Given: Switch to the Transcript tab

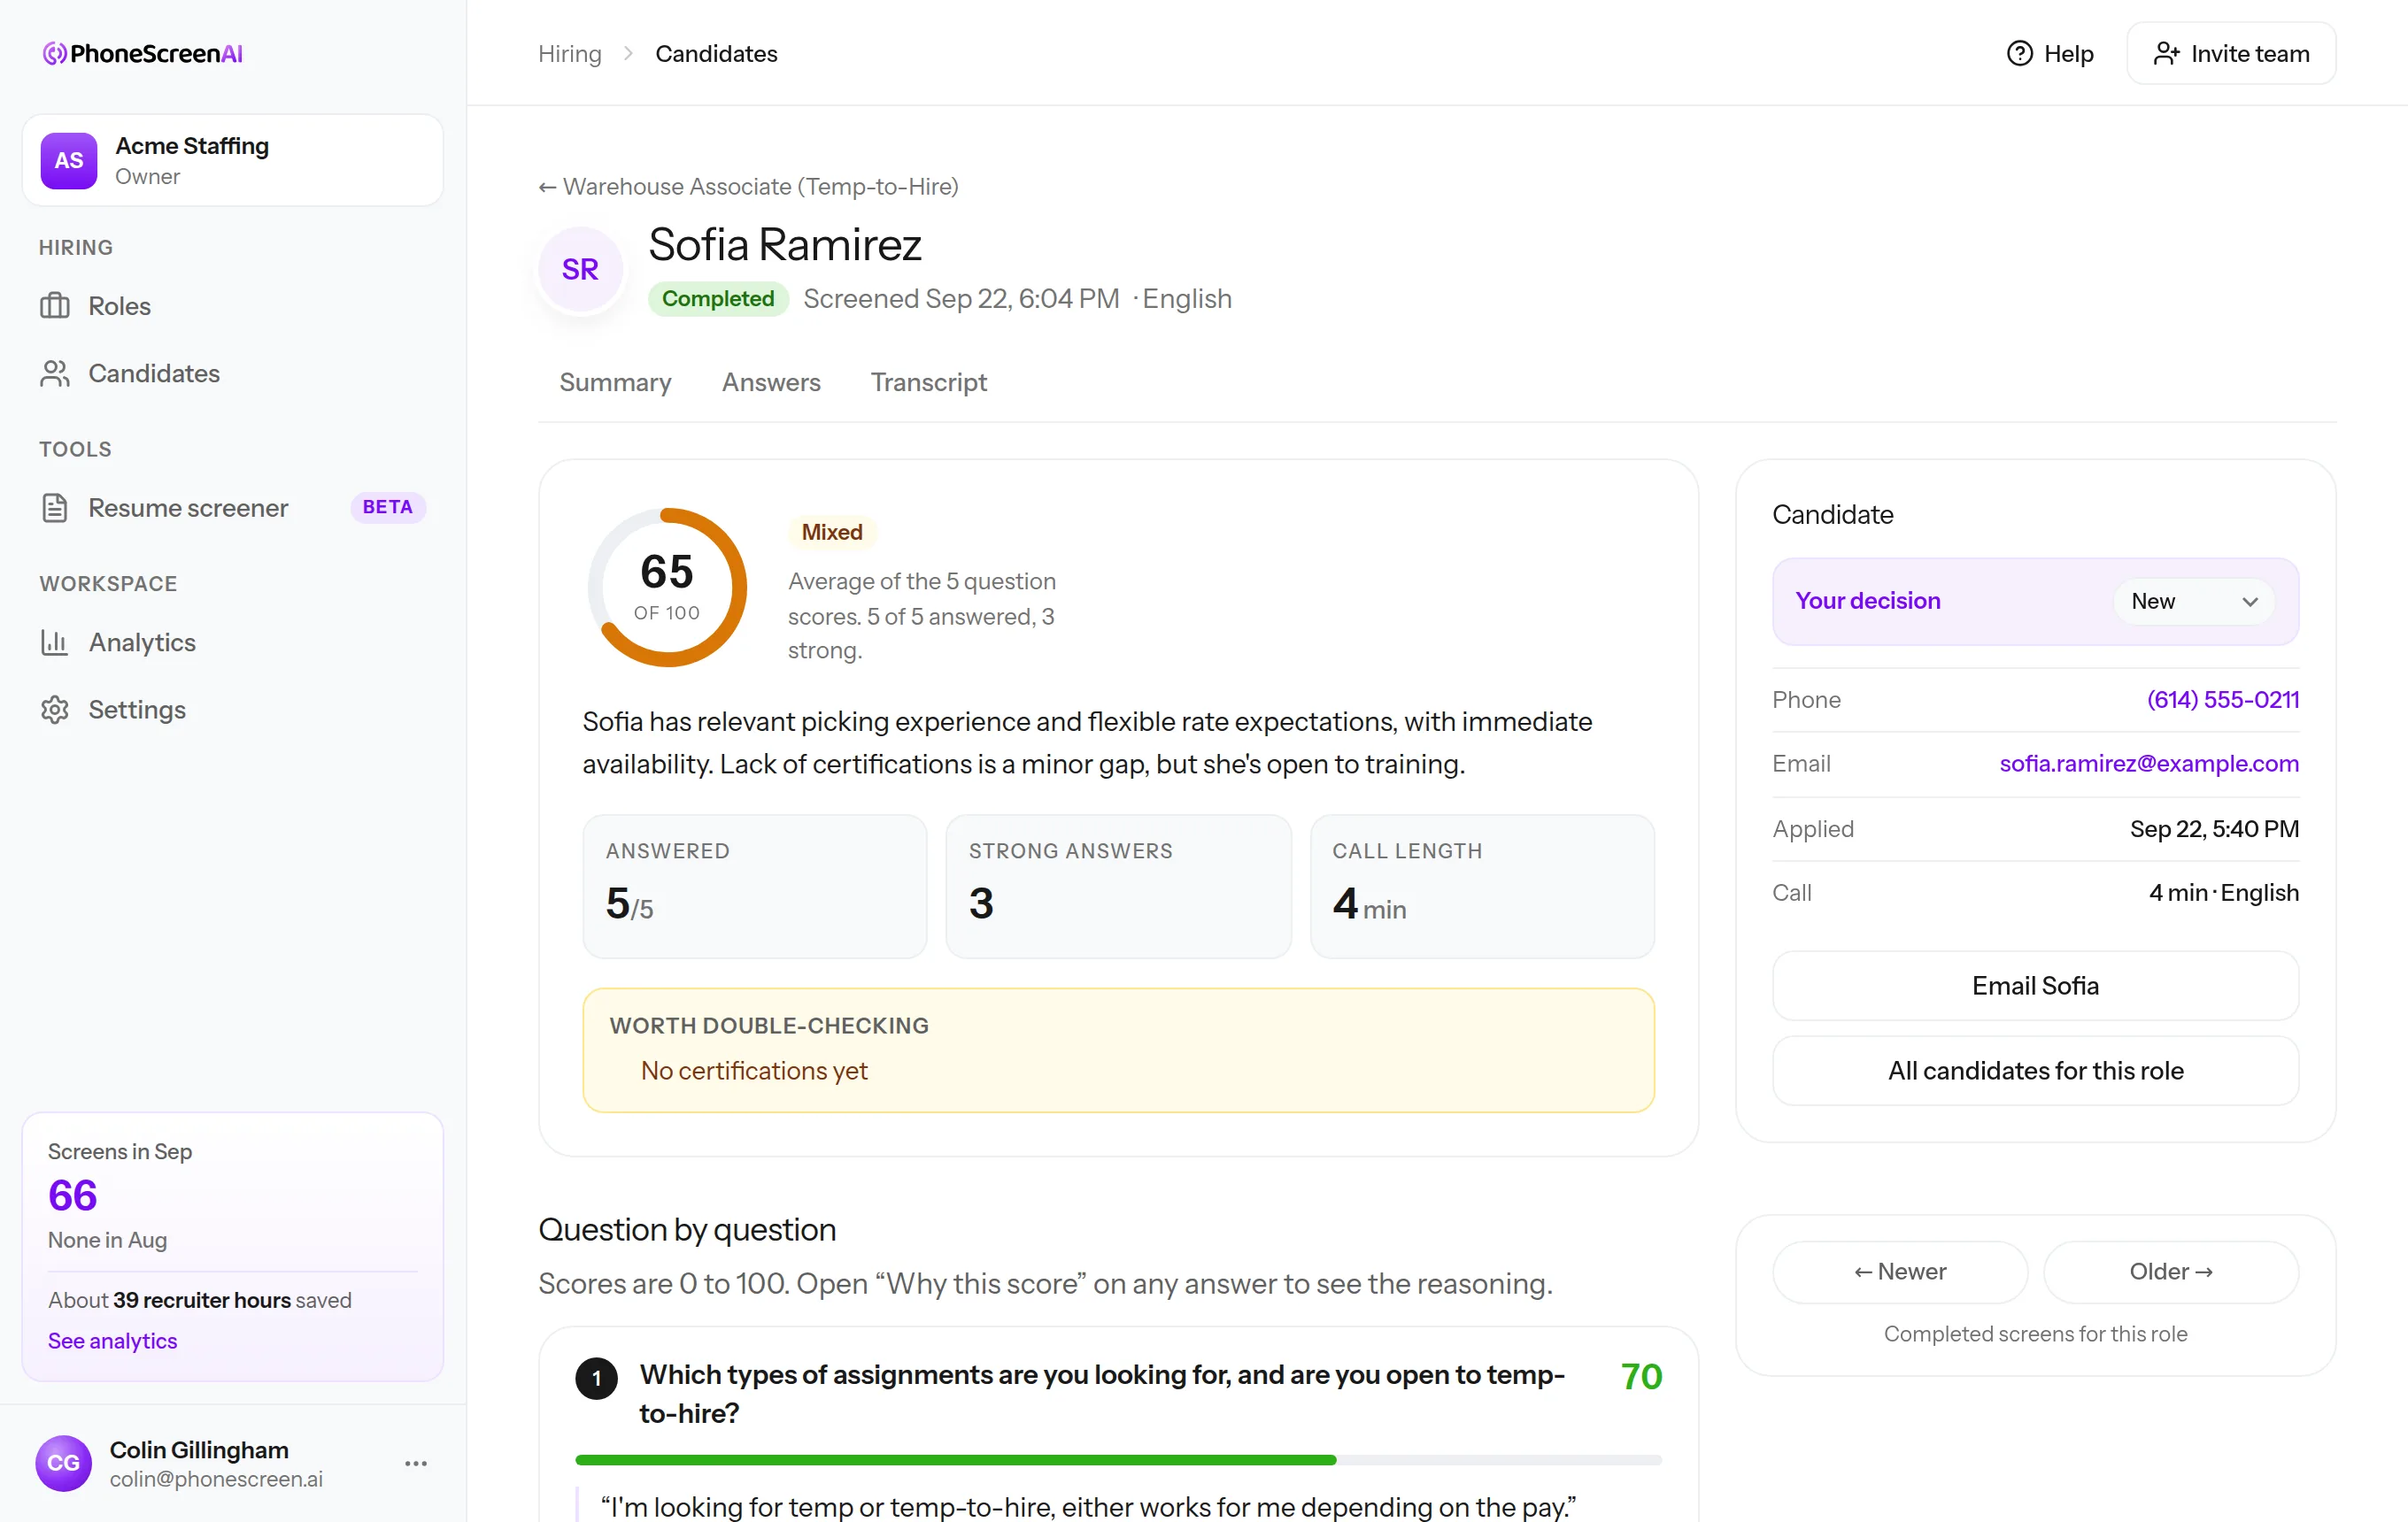Looking at the screenshot, I should click(928, 383).
